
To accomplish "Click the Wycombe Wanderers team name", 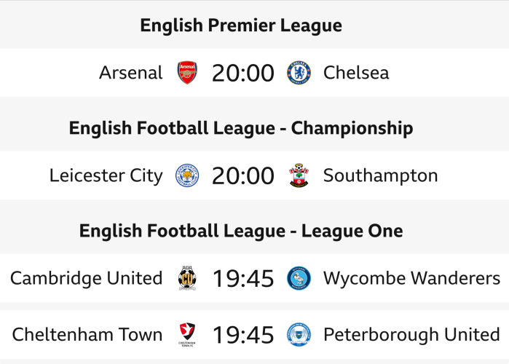I will [x=411, y=278].
